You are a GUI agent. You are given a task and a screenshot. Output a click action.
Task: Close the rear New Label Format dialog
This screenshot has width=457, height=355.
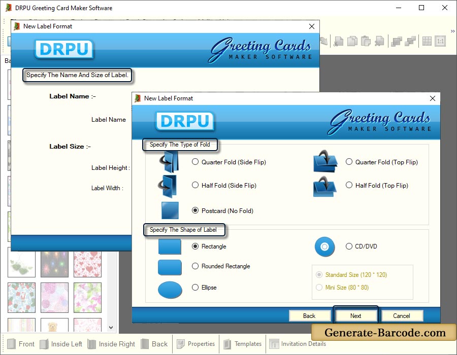(312, 26)
